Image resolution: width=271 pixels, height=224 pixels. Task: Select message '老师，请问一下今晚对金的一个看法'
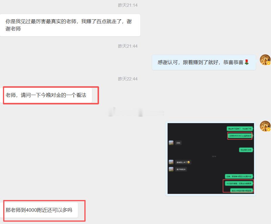(46, 95)
